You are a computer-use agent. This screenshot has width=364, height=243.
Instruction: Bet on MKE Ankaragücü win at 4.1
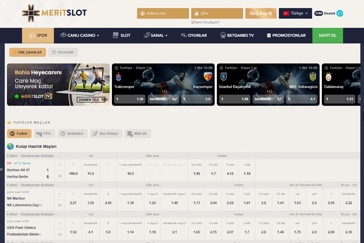(302, 99)
